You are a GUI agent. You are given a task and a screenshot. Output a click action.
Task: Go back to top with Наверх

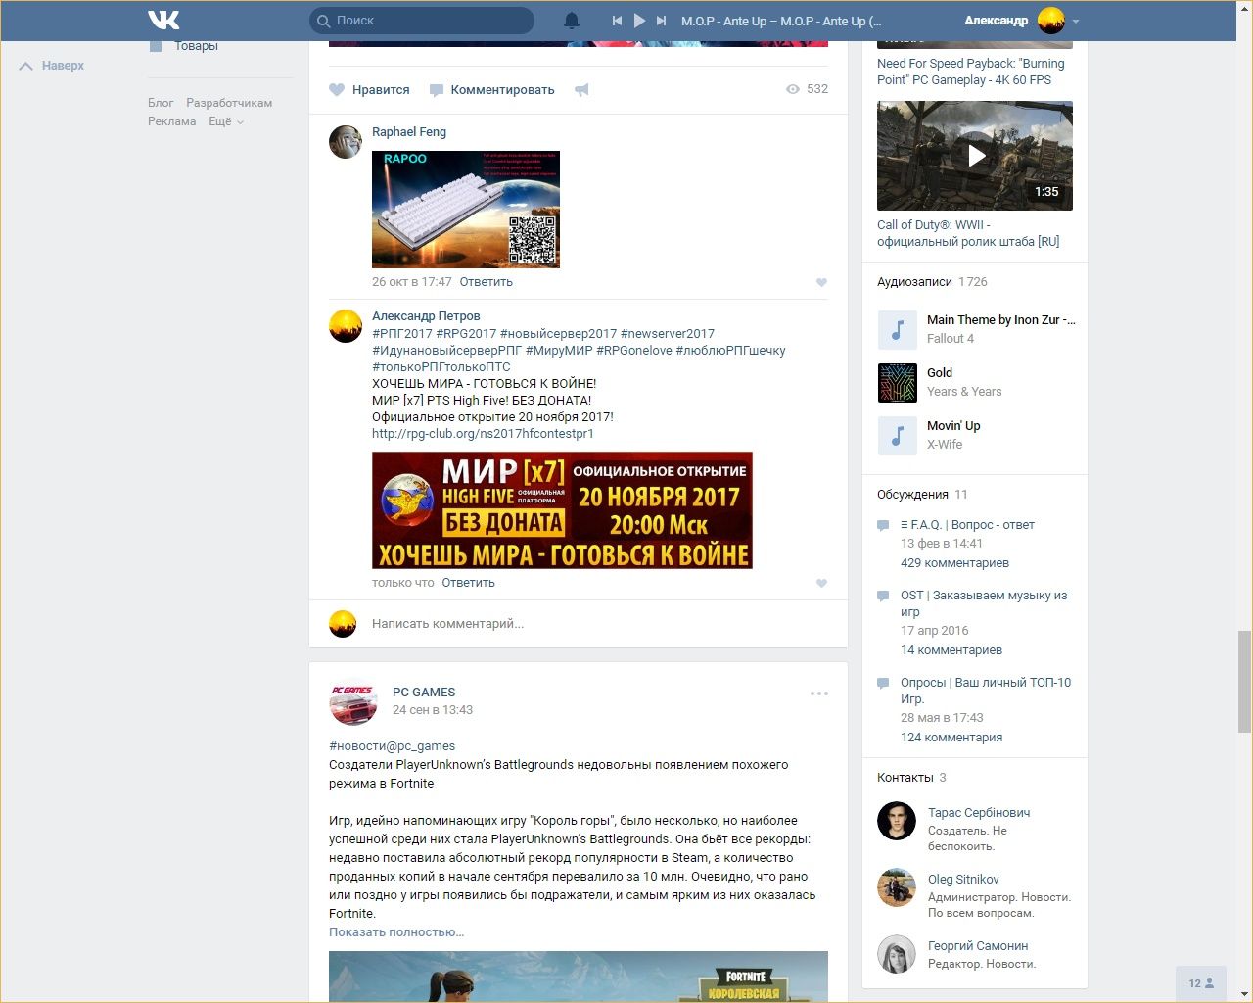52,66
